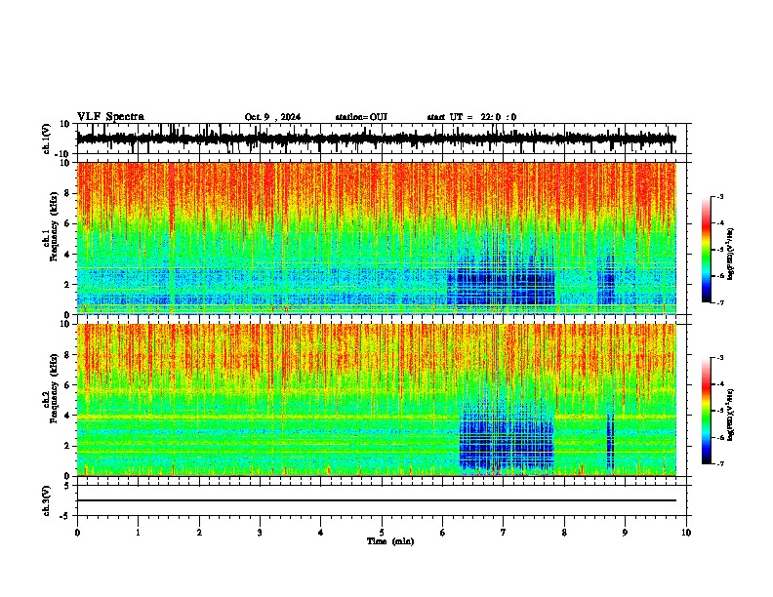Click time axis tick label "0"
The height and width of the screenshot is (597, 773).
pos(77,533)
